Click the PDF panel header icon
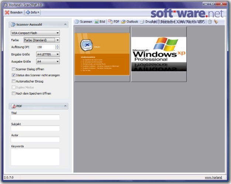 click(14, 106)
